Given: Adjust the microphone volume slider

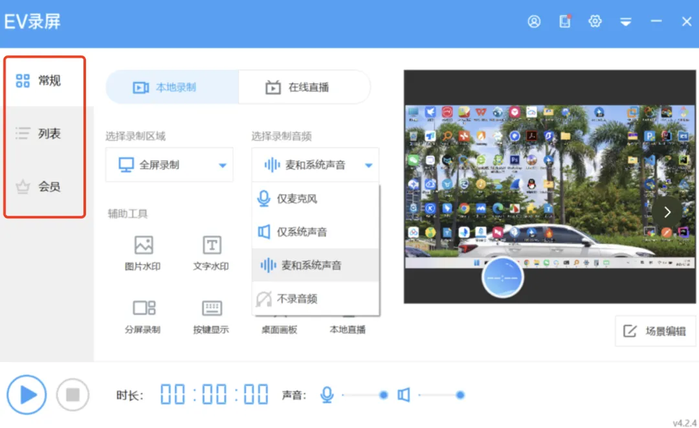Looking at the screenshot, I should [x=364, y=394].
